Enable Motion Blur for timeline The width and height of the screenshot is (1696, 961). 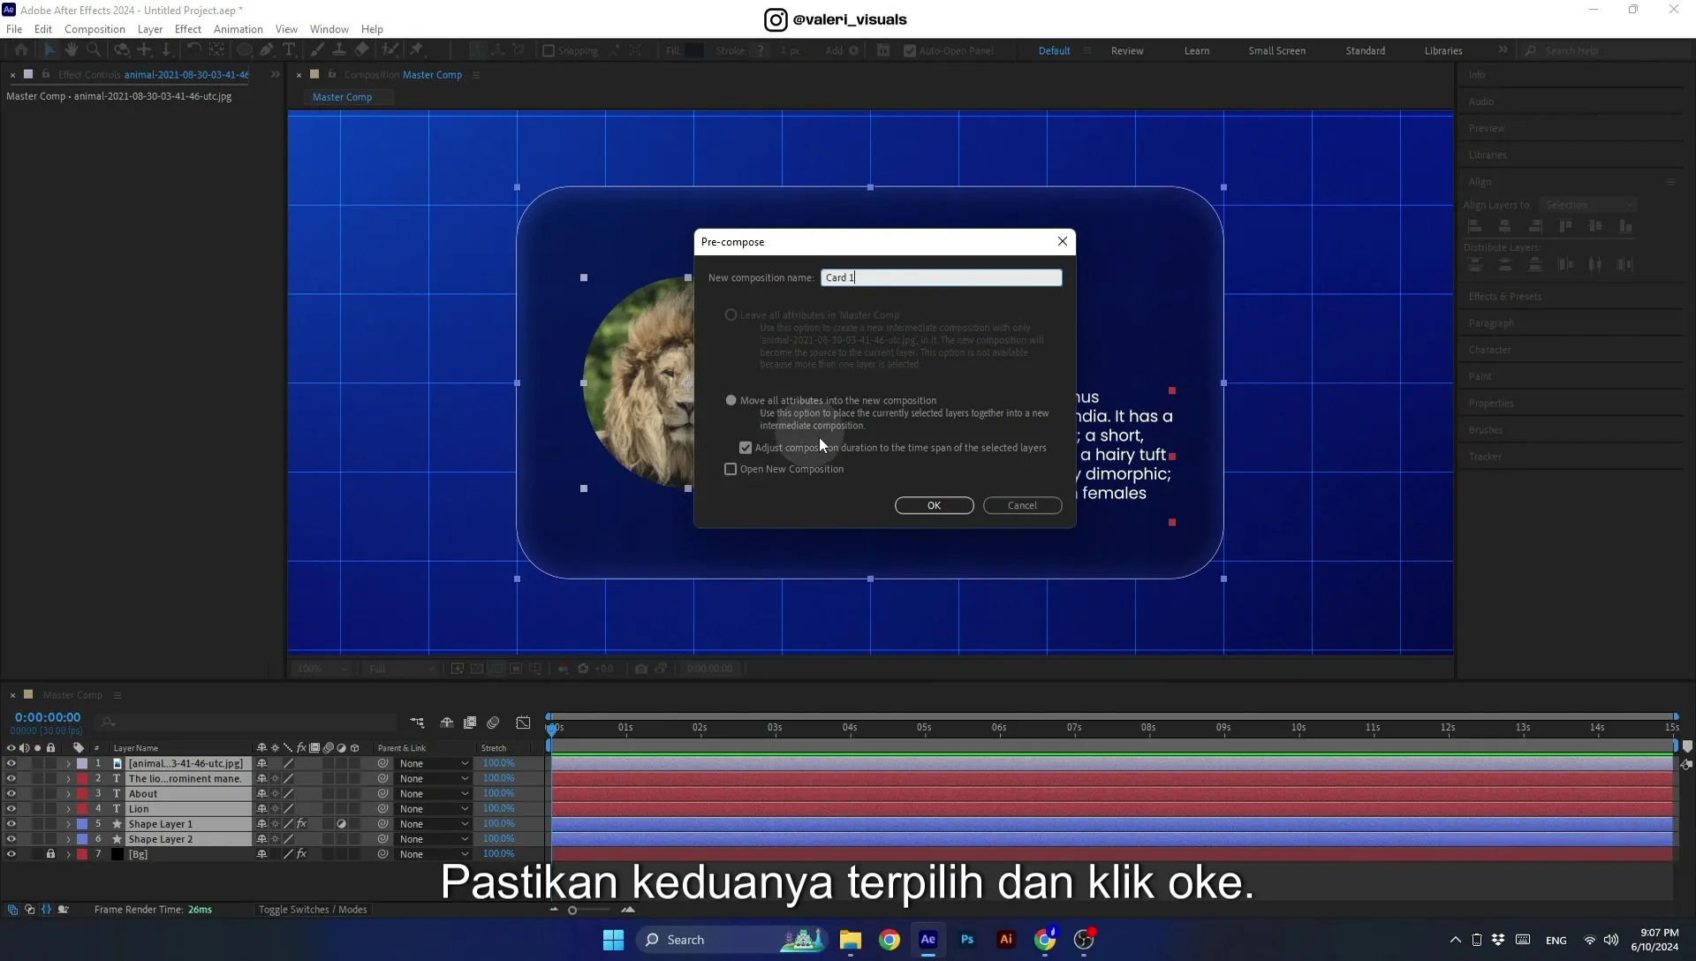(493, 723)
